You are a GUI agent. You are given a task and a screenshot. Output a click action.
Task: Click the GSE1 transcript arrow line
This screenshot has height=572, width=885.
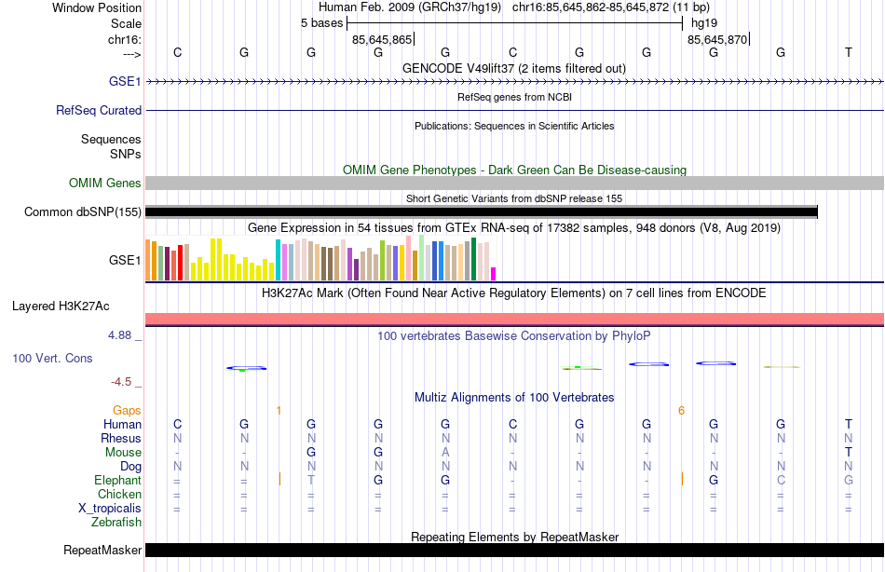coord(514,82)
